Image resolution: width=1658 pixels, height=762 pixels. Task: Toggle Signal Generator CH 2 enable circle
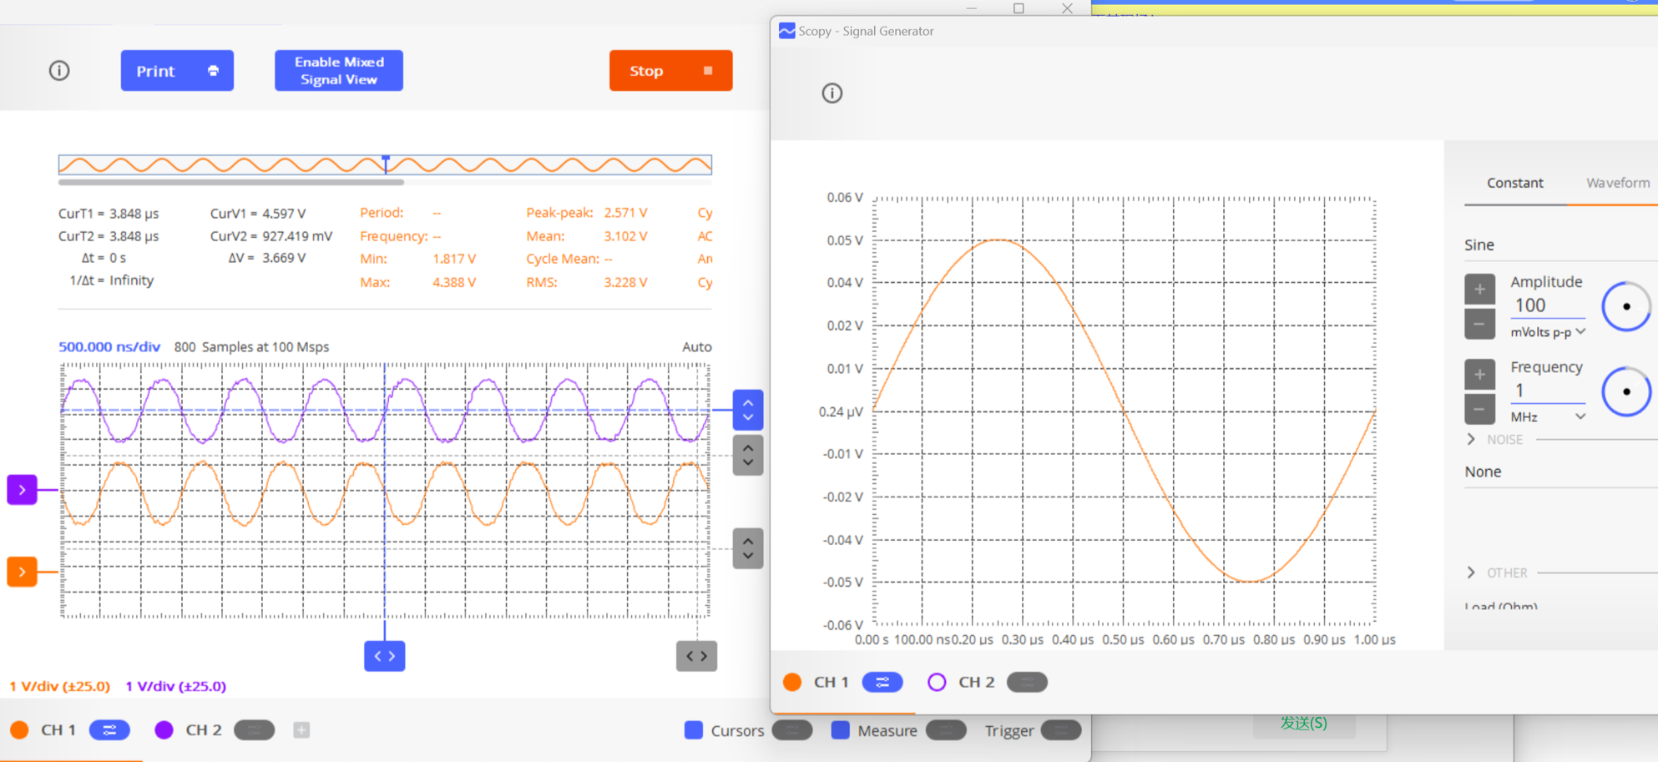click(937, 682)
